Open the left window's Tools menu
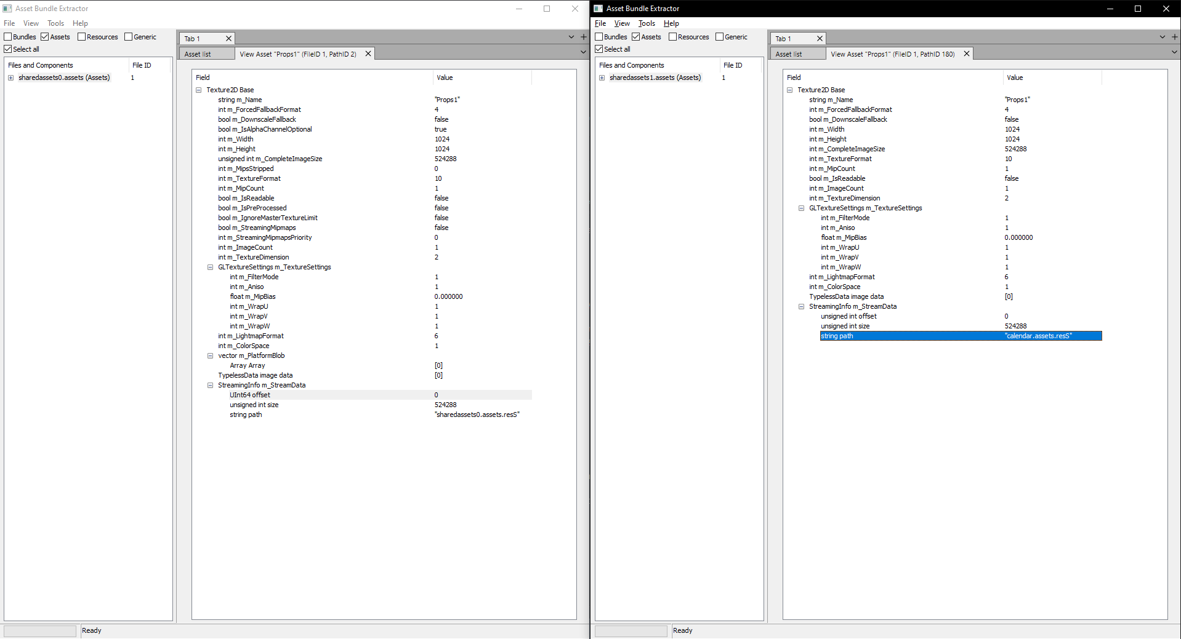Screen dimensions: 1181x639 pos(56,23)
